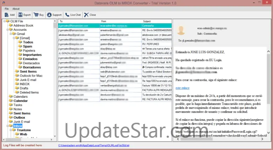Click the Importantes folder icon
The height and width of the screenshot is (150, 273).
pos(20,55)
